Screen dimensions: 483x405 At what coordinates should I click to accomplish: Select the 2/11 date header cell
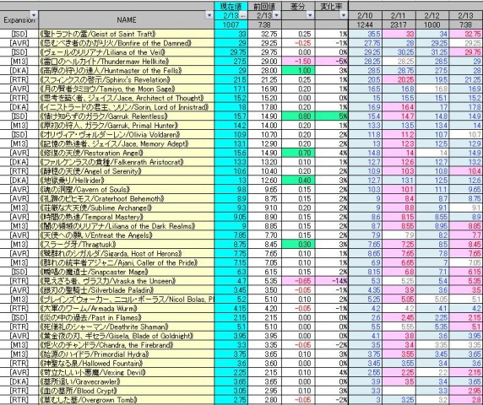[x=399, y=15]
